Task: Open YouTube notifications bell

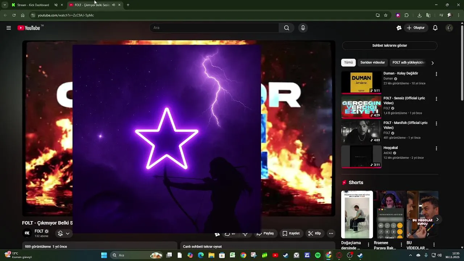Action: 435,28
